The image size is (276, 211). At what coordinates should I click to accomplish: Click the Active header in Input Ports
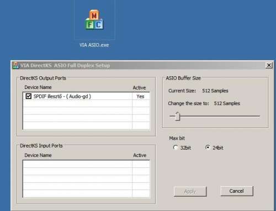click(140, 155)
